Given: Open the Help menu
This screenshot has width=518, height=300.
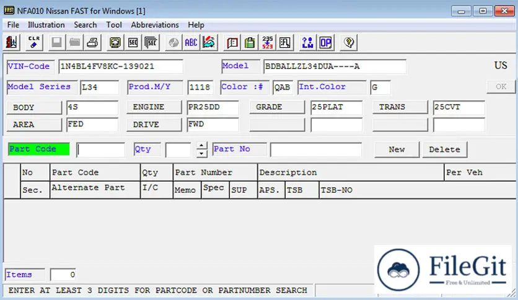Looking at the screenshot, I should 196,25.
